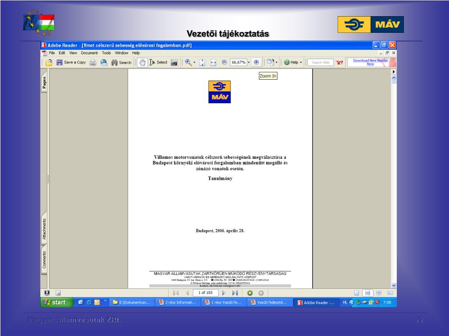The height and width of the screenshot is (336, 449).
Task: Click the Print icon in the toolbar
Action: coord(93,62)
